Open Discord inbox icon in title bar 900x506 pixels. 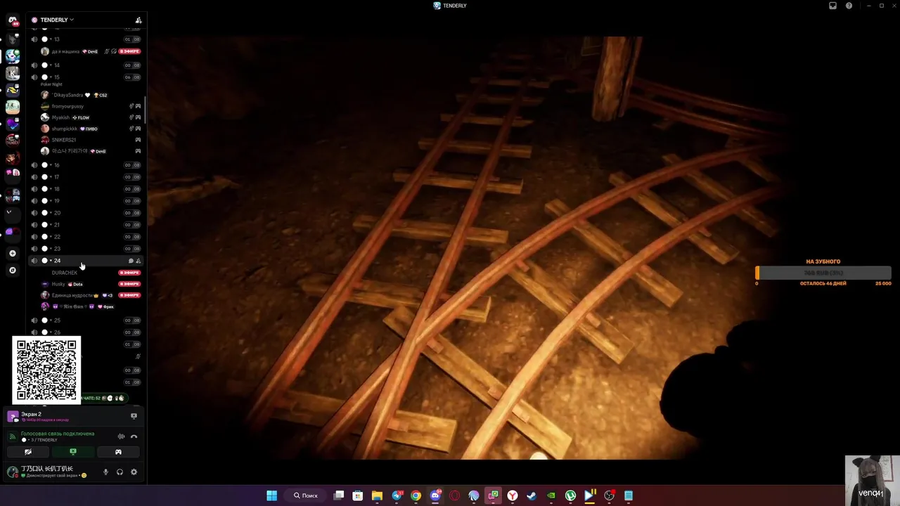(833, 6)
